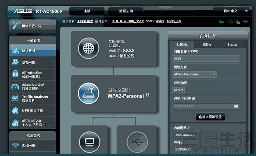Click the PIN code 51309657 text

(x=183, y=149)
